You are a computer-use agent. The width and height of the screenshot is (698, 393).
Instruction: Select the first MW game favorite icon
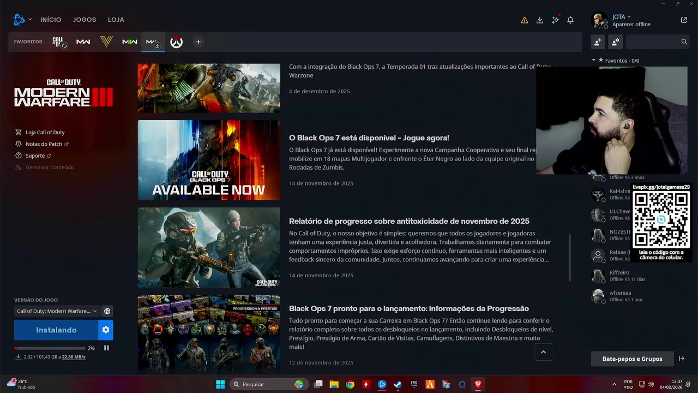tap(83, 42)
